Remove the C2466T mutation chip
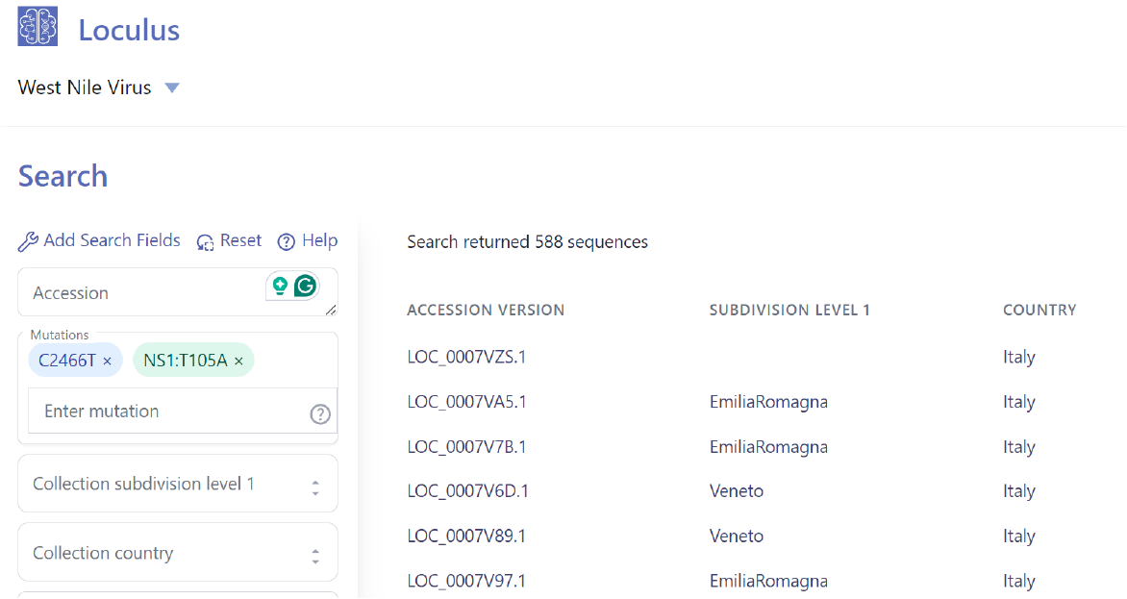Viewport: 1127px width, 599px height. 108,361
